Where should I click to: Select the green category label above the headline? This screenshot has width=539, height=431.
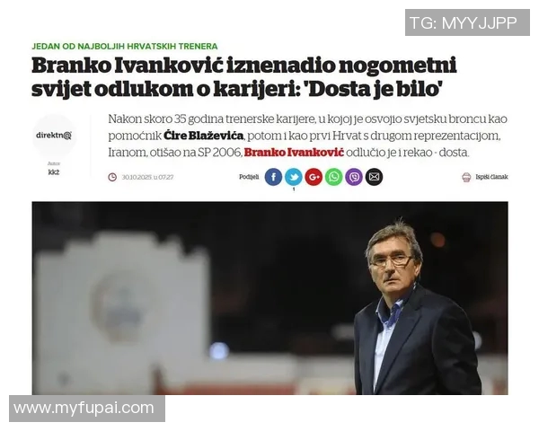coord(125,46)
